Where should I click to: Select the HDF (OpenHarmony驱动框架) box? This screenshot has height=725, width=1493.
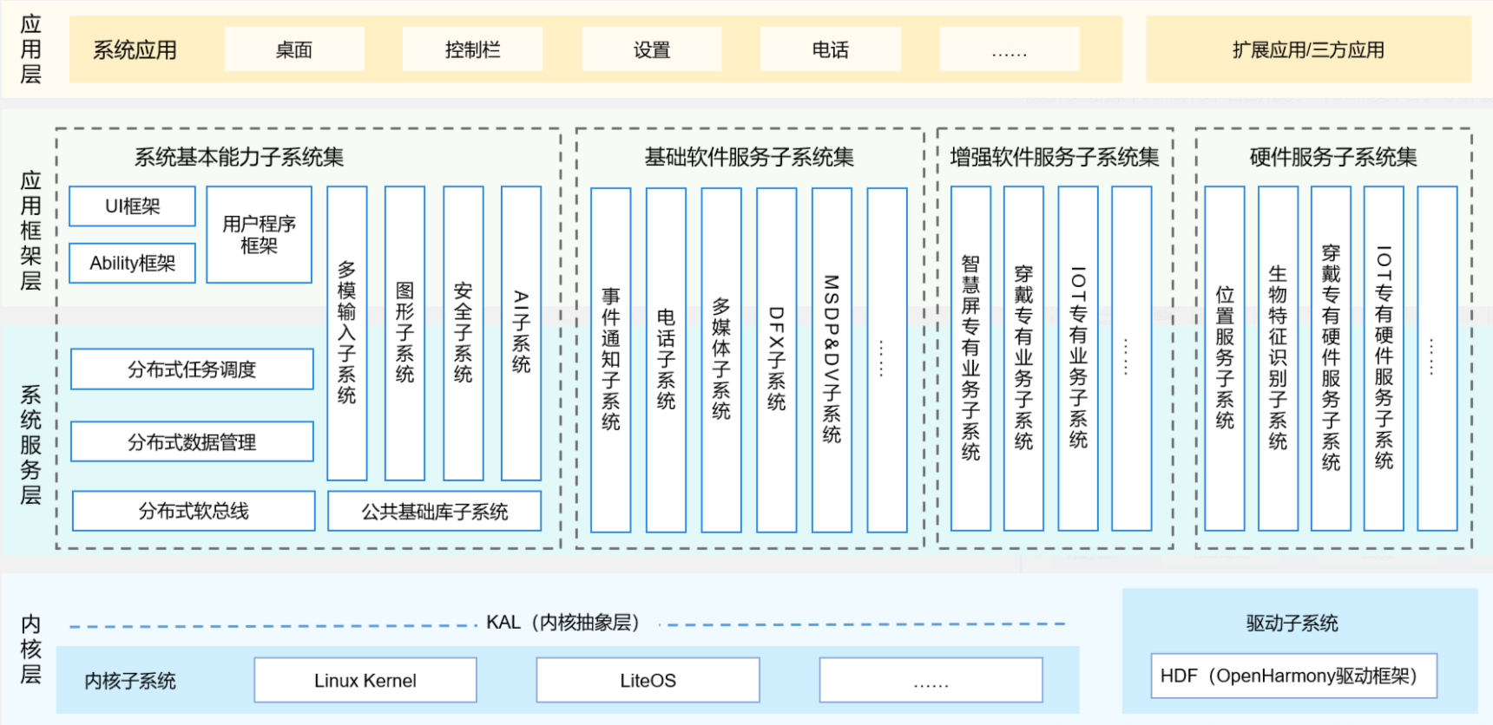click(1293, 676)
